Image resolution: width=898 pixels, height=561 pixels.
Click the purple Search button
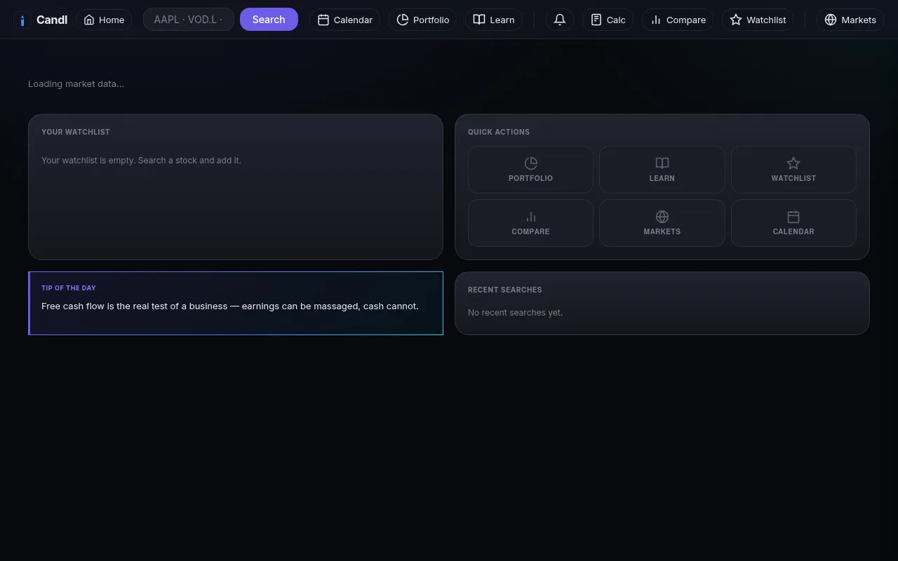269,20
